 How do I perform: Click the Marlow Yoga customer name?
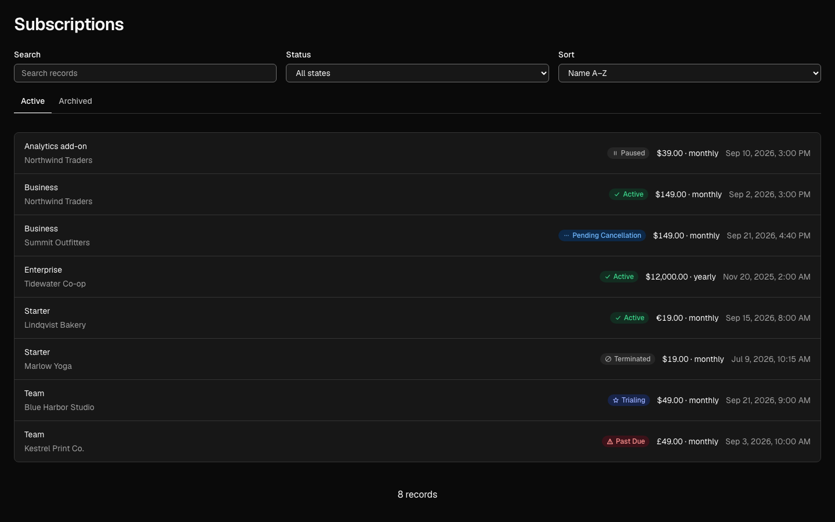(x=48, y=366)
